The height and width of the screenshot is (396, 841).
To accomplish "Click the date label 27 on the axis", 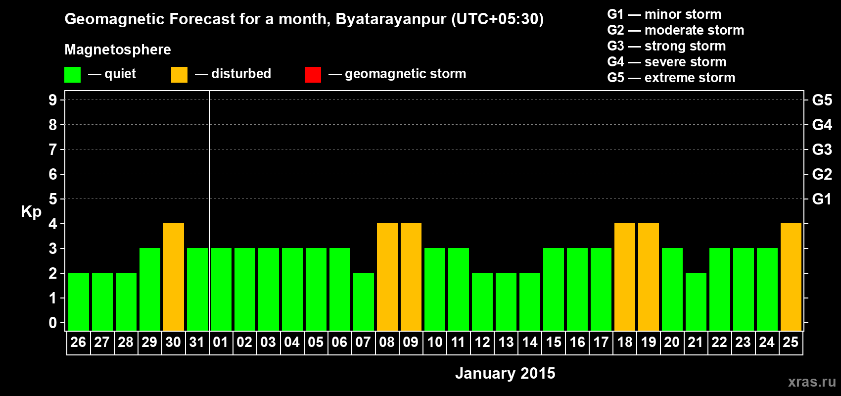I will coord(102,343).
